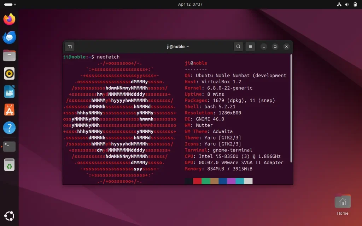The image size is (362, 226).
Task: Click the kernel value '6.8.0-22-generic'
Action: [x=230, y=88]
